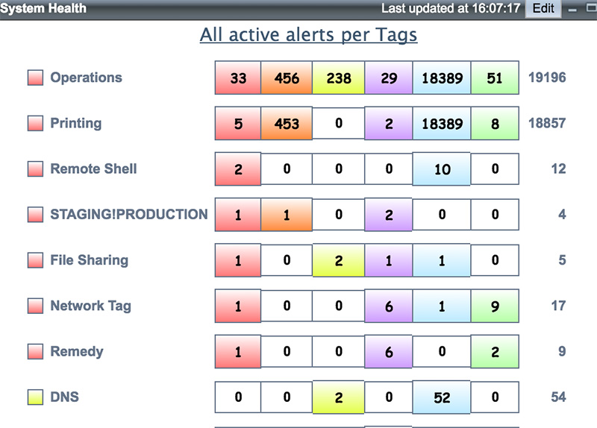Click the red status square beside Operations
This screenshot has width=597, height=428.
(x=35, y=78)
